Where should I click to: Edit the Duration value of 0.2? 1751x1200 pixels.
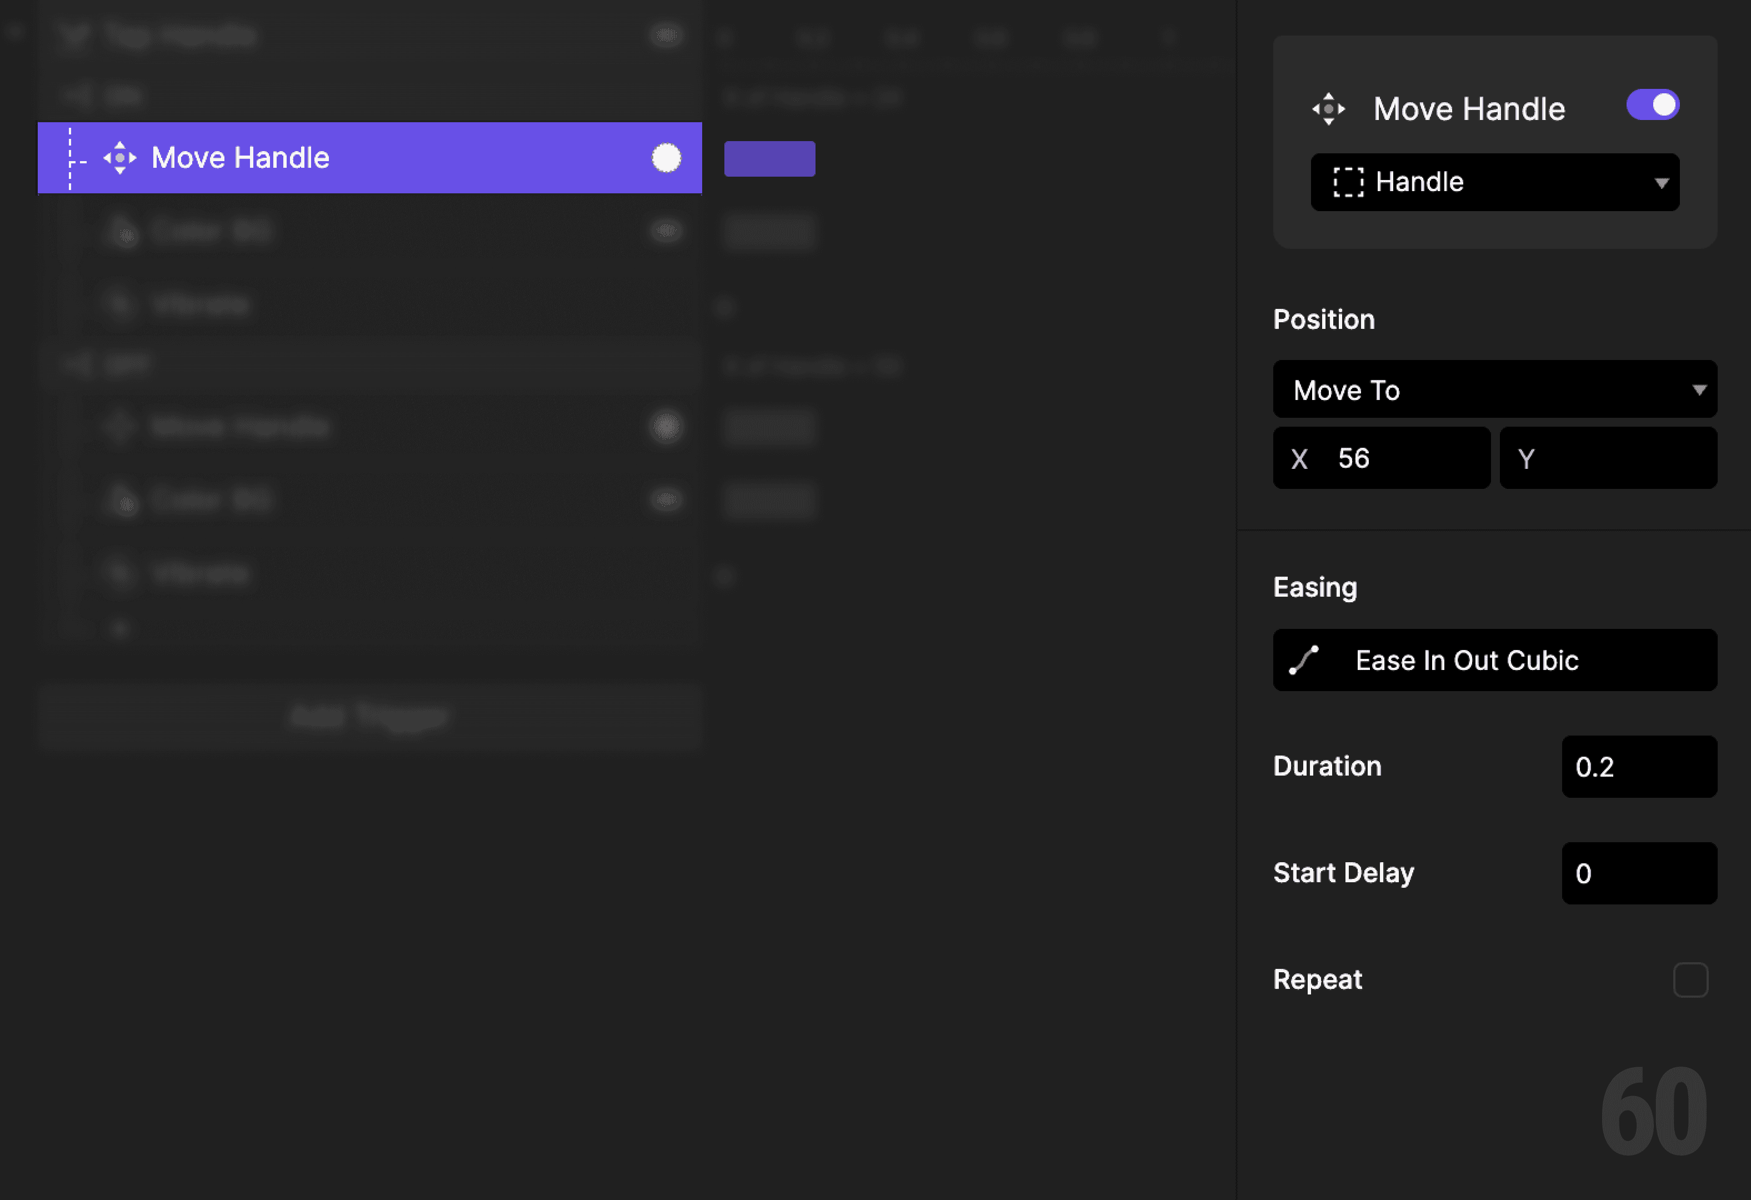(1639, 767)
